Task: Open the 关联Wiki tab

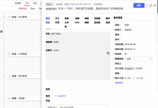Action: [x=77, y=20]
